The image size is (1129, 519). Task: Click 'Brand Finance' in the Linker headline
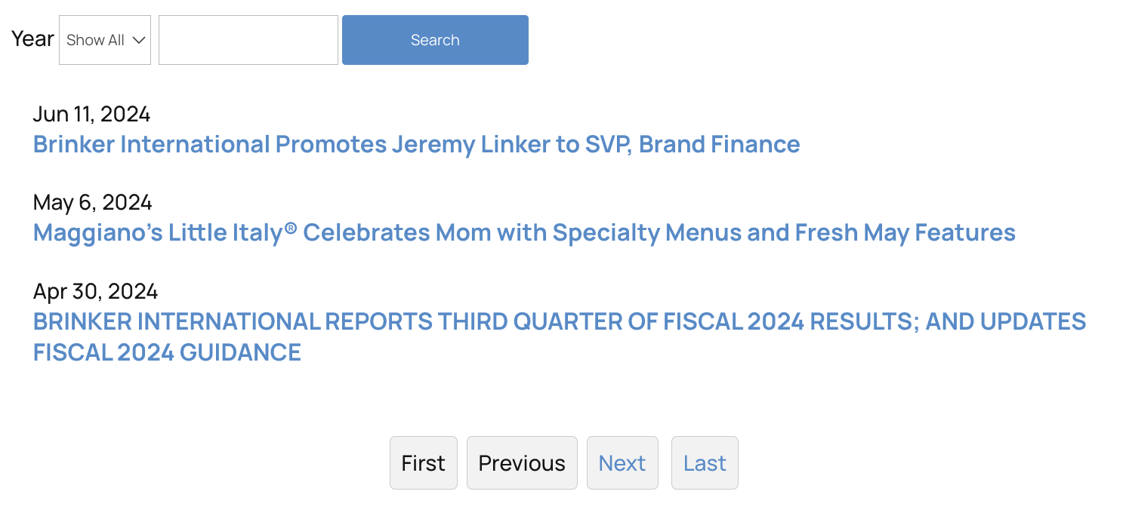(719, 144)
